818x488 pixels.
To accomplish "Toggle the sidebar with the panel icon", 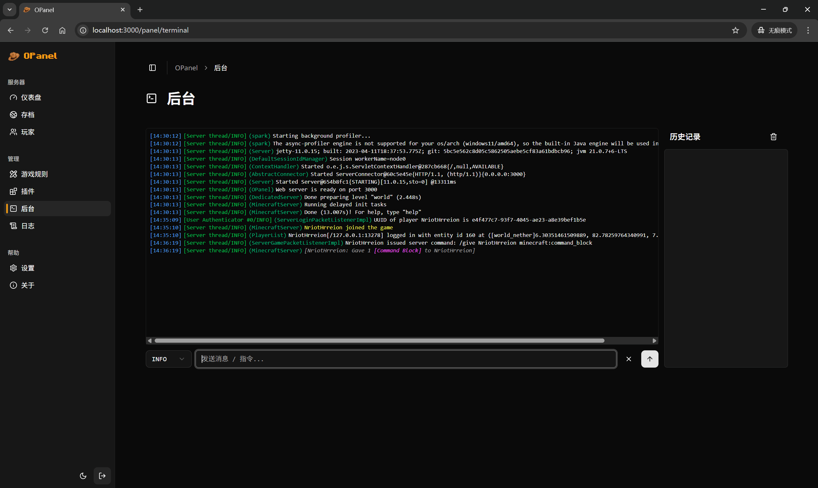I will coord(152,68).
